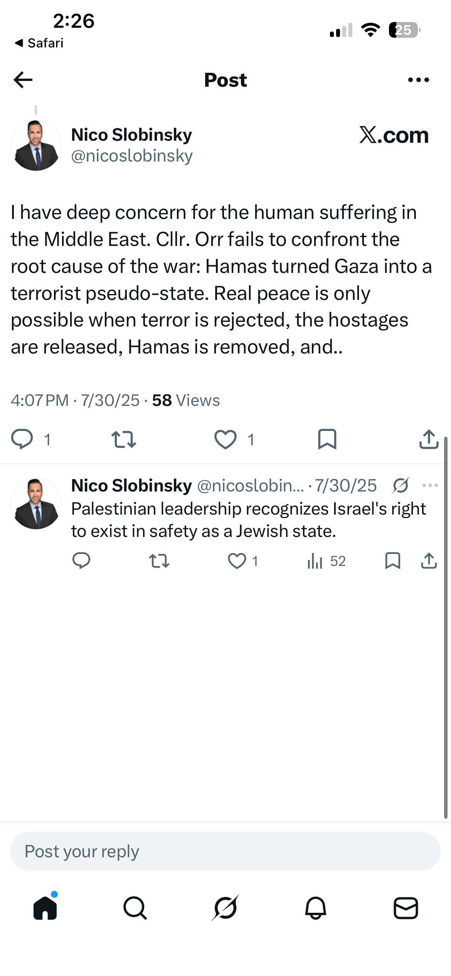Viewport: 451px width, 976px height.
Task: Share the main post
Action: coord(429,439)
